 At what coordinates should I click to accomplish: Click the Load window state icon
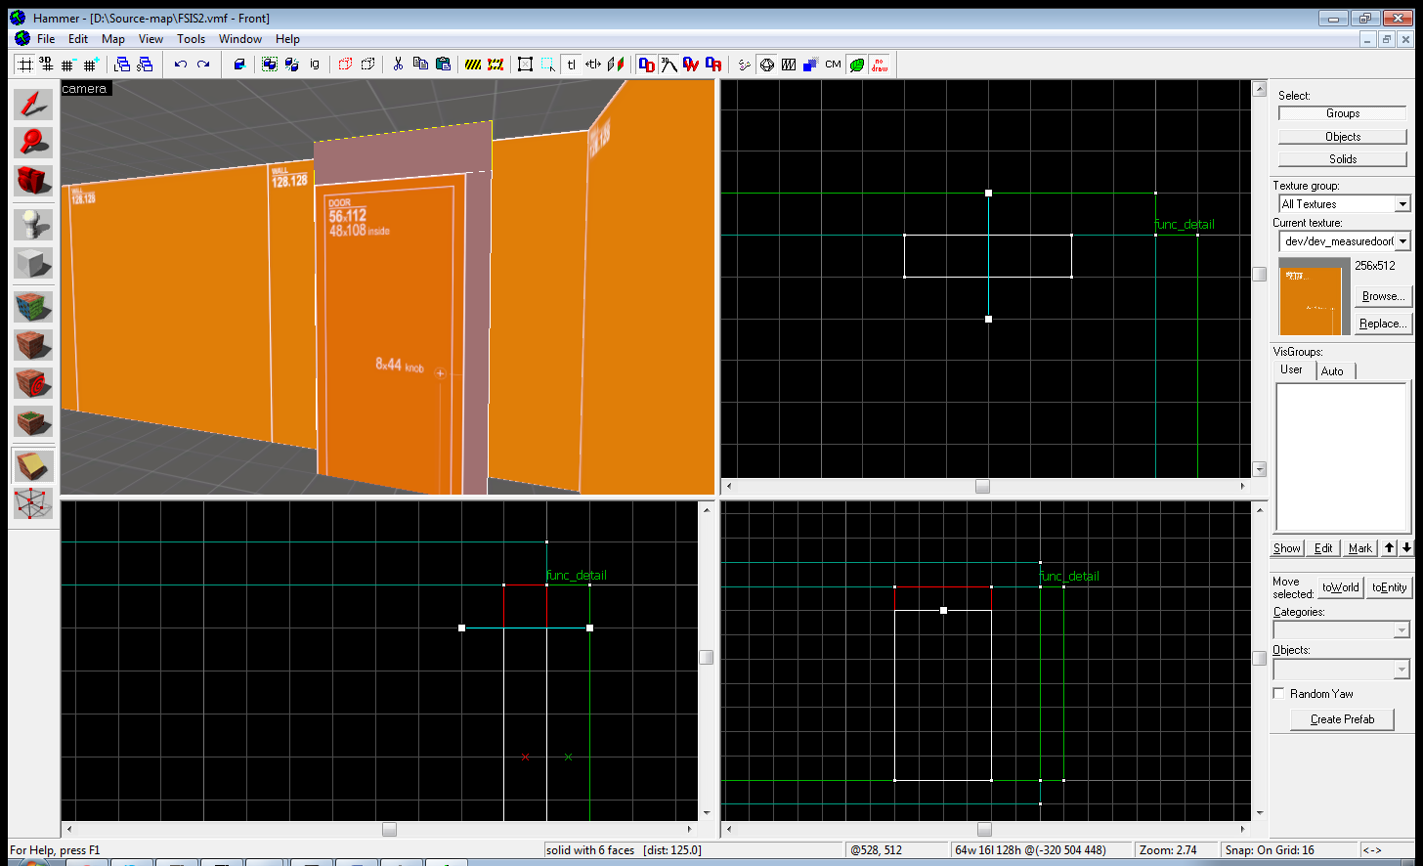click(122, 65)
